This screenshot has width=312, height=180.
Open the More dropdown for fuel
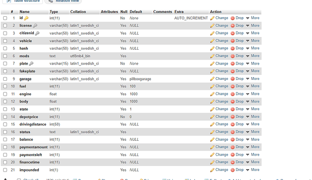point(253,86)
